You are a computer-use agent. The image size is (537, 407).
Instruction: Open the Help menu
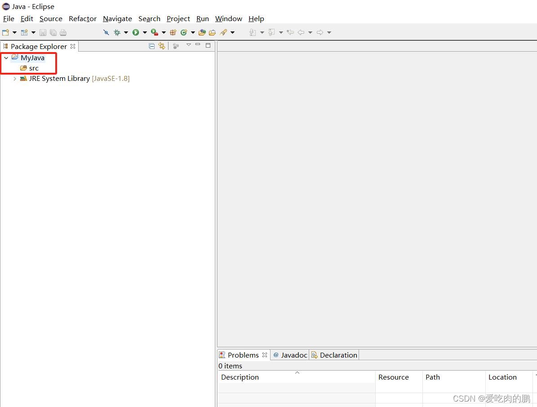(x=256, y=19)
